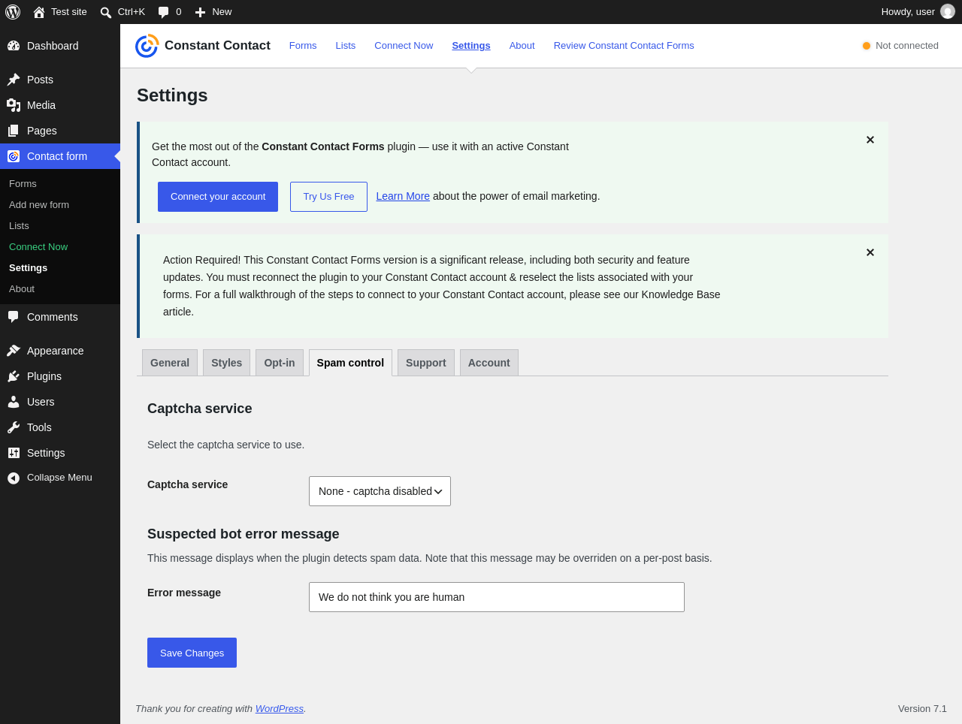
Task: Dismiss the Action Required notice
Action: coord(870,252)
